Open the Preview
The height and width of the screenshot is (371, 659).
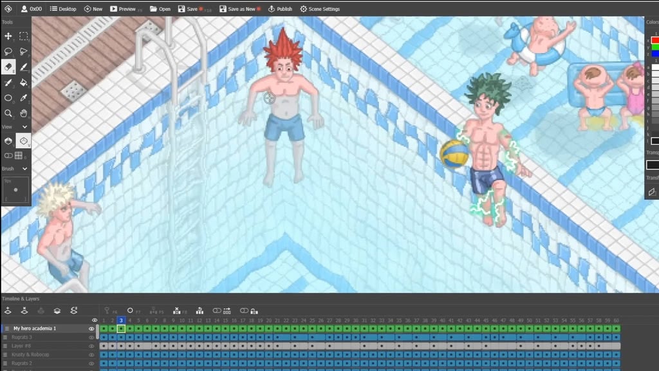click(123, 9)
